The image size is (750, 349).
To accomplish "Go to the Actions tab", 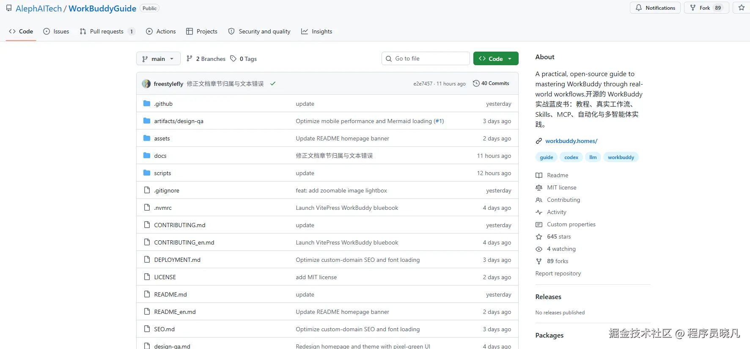I will pos(161,31).
